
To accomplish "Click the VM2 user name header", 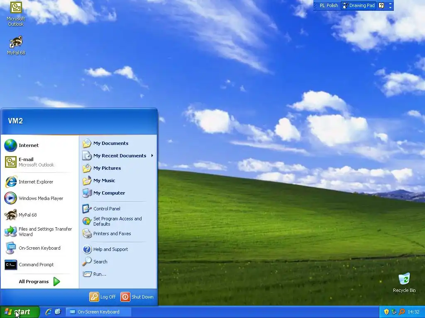I will (x=15, y=121).
